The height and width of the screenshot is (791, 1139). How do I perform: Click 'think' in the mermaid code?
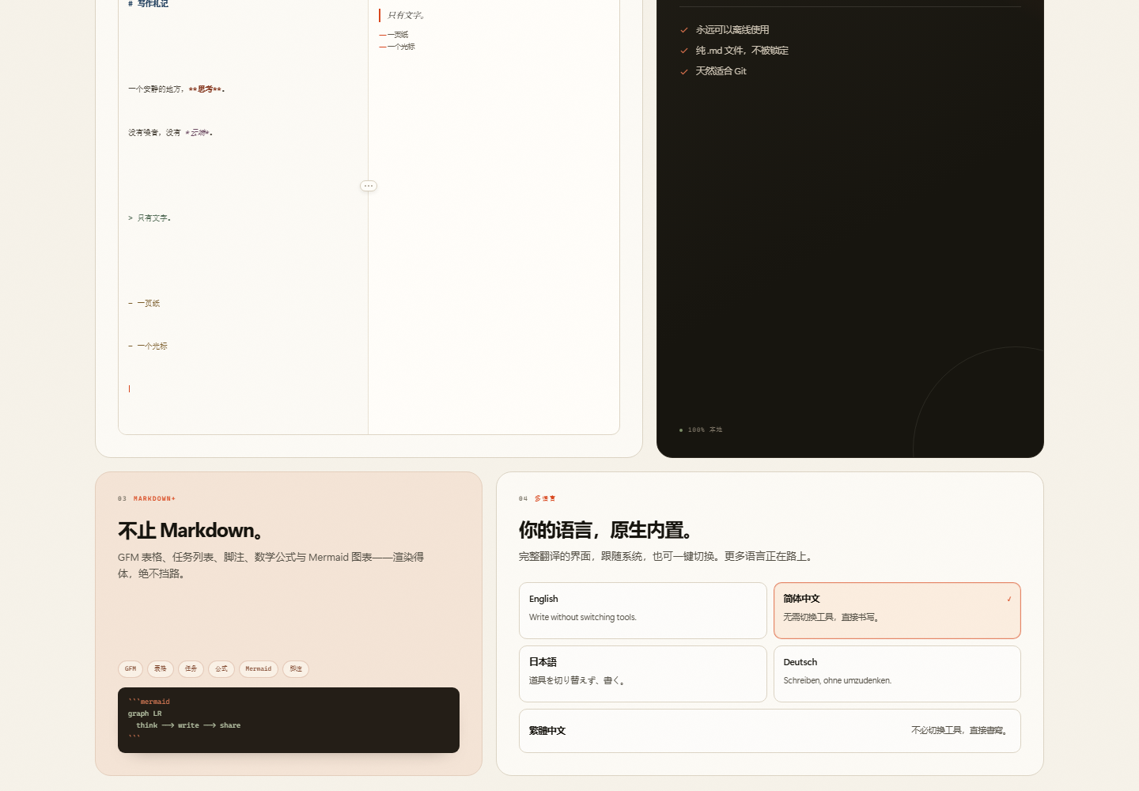tap(147, 725)
